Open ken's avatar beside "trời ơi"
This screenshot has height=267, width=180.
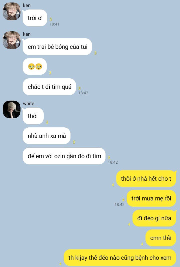[x=11, y=12]
